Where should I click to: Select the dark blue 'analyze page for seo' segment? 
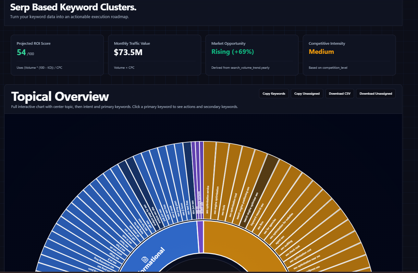click(x=141, y=196)
